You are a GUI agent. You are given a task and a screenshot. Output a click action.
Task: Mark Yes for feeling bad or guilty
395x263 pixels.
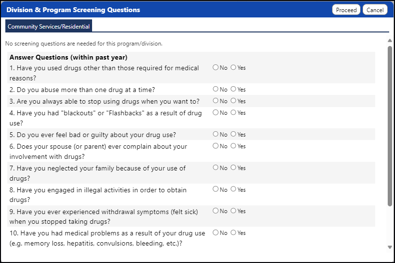(x=233, y=134)
